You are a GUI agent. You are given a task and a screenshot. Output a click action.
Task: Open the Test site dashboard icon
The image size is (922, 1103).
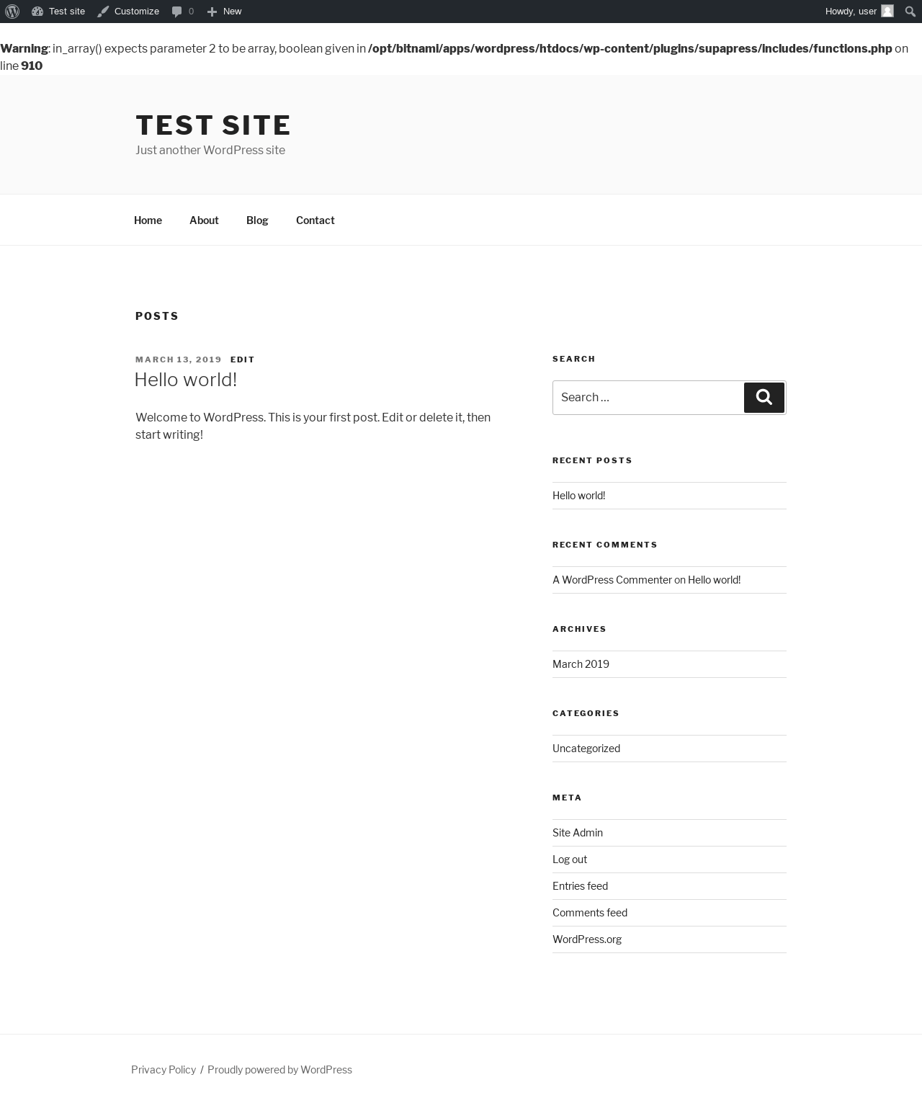coord(37,12)
